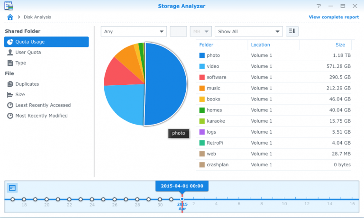Click the Quota Usage pie icon
Image resolution: width=364 pixels, height=218 pixels.
click(10, 42)
